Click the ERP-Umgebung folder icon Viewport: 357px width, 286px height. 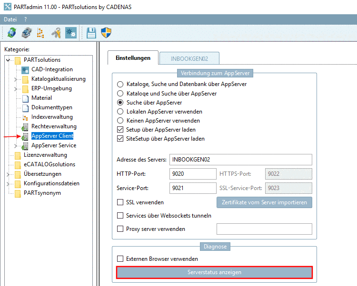click(26, 89)
